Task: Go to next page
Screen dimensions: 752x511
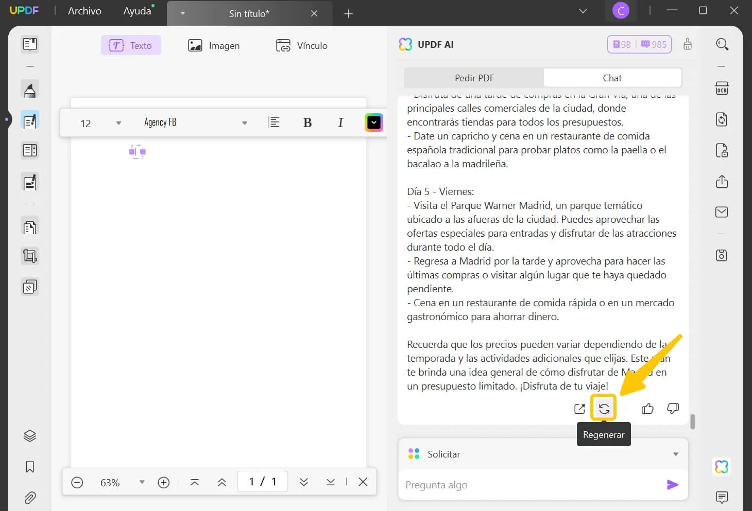Action: pyautogui.click(x=304, y=482)
